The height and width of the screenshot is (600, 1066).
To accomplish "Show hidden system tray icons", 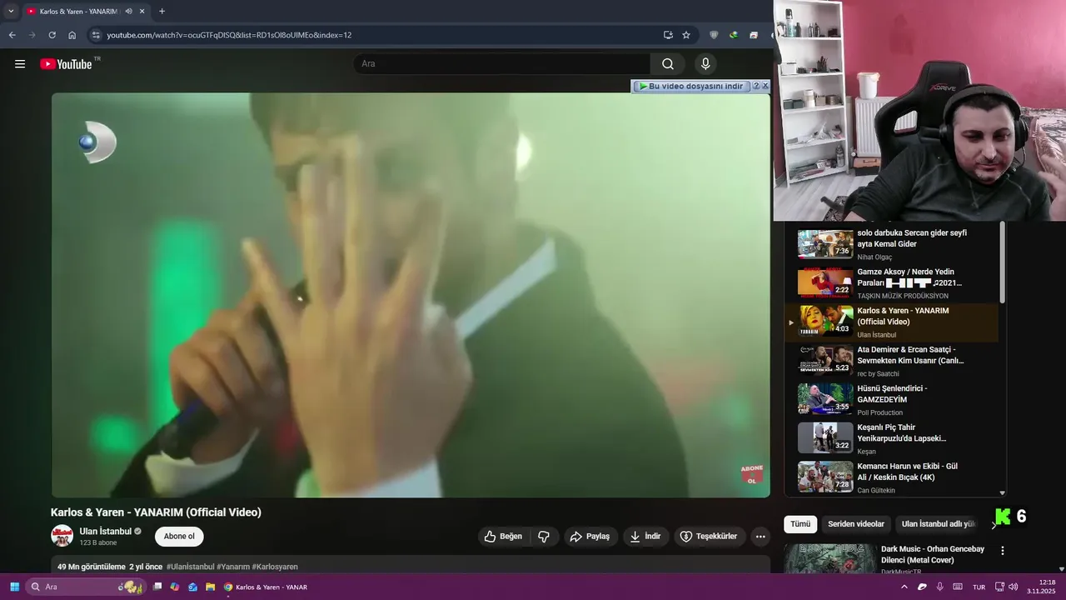I will click(x=904, y=587).
